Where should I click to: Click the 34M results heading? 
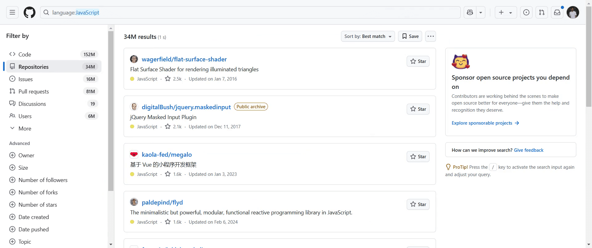click(140, 37)
